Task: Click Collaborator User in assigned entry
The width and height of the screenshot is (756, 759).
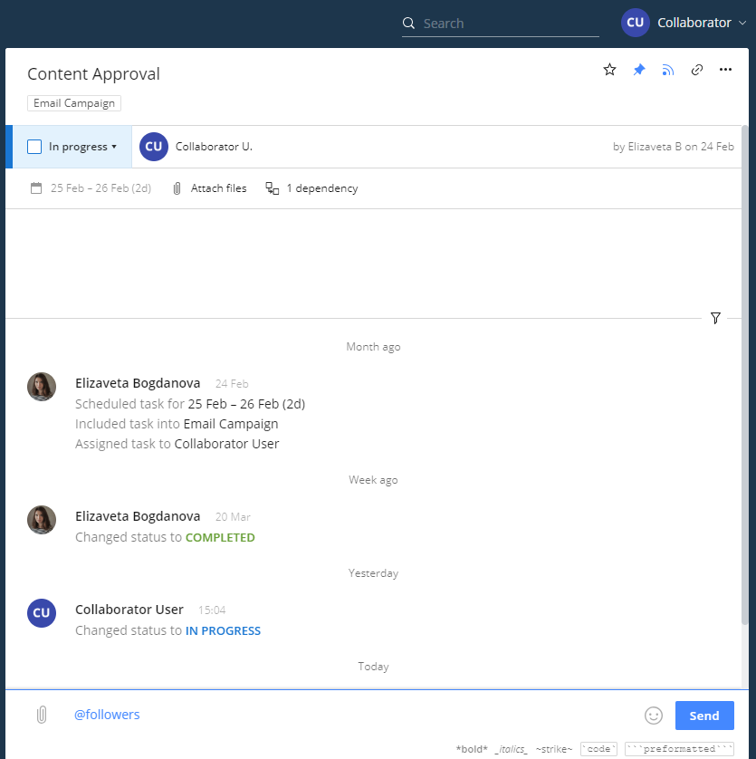Action: 226,444
